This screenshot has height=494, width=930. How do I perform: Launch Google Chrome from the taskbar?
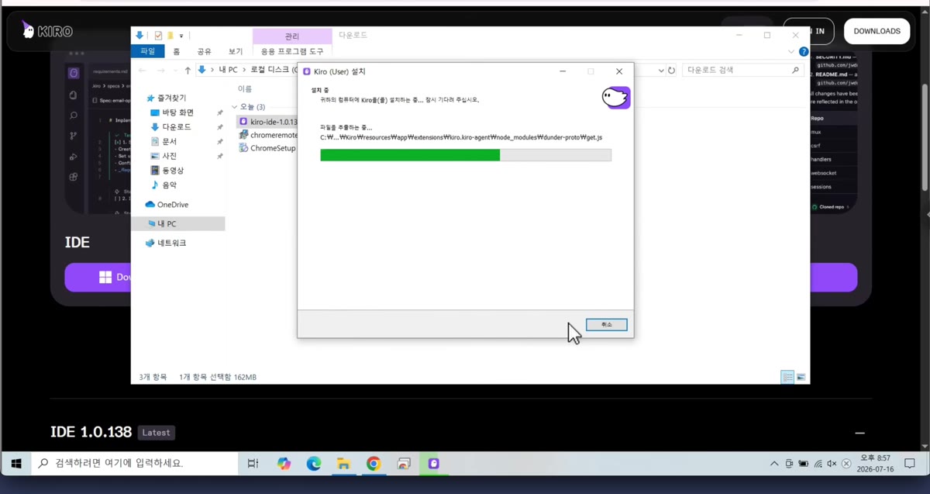[374, 464]
